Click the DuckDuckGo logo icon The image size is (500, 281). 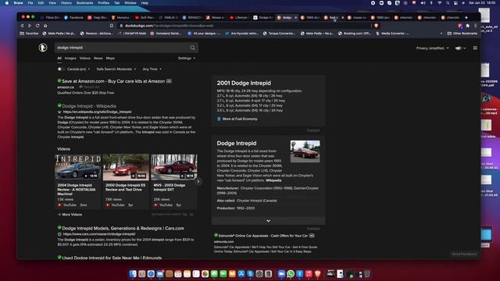(x=43, y=48)
